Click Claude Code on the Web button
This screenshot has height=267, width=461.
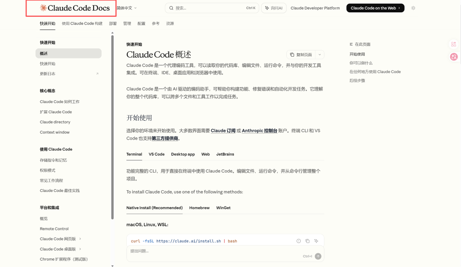click(375, 8)
